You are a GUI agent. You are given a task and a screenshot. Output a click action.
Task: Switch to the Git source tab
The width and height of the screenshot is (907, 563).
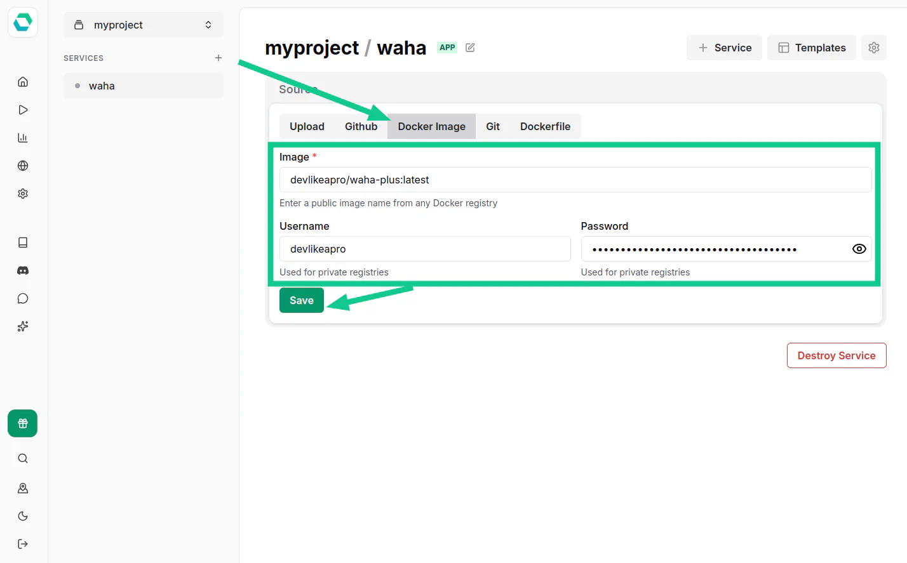493,126
